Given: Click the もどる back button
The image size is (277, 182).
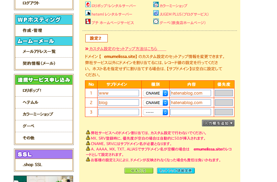Looking at the screenshot, I should tap(139, 171).
